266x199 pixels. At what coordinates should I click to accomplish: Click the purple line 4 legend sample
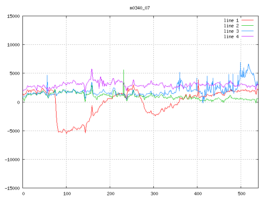click(247, 36)
